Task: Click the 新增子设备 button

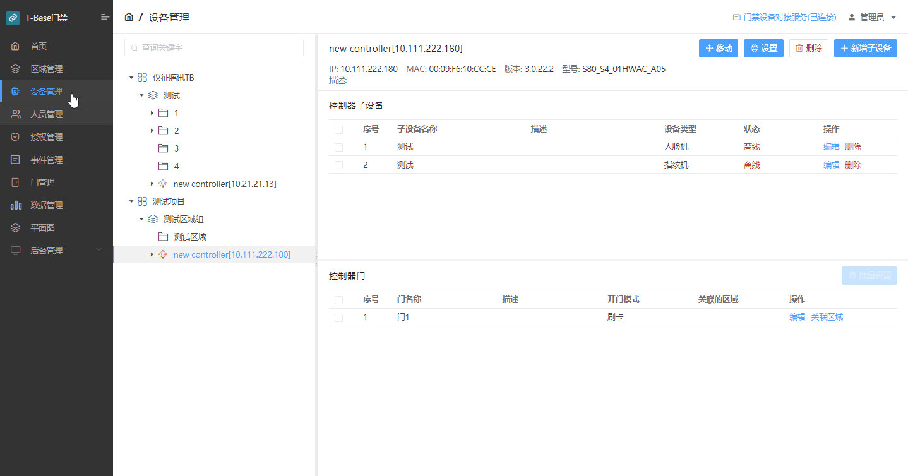Action: pos(866,49)
